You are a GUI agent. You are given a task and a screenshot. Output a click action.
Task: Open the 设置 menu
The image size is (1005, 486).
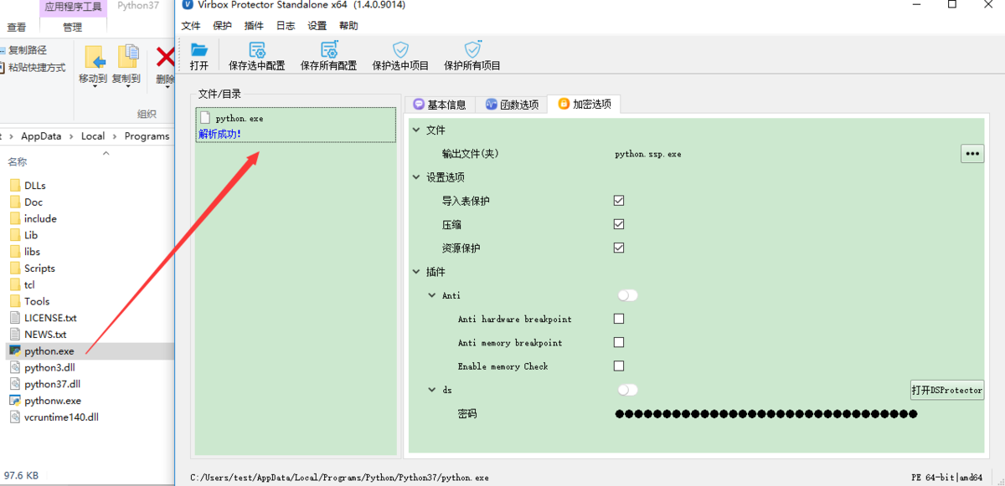click(317, 26)
